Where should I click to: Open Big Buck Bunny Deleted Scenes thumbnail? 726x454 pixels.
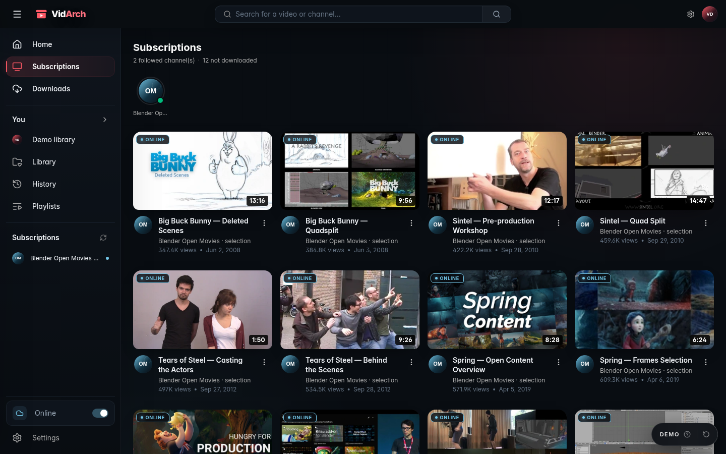point(203,171)
